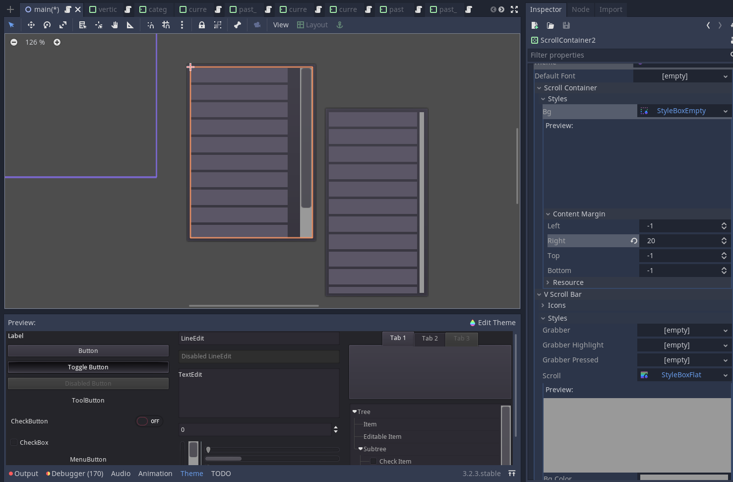The image size is (733, 482).
Task: Toggle grid snapping on
Action: click(166, 25)
